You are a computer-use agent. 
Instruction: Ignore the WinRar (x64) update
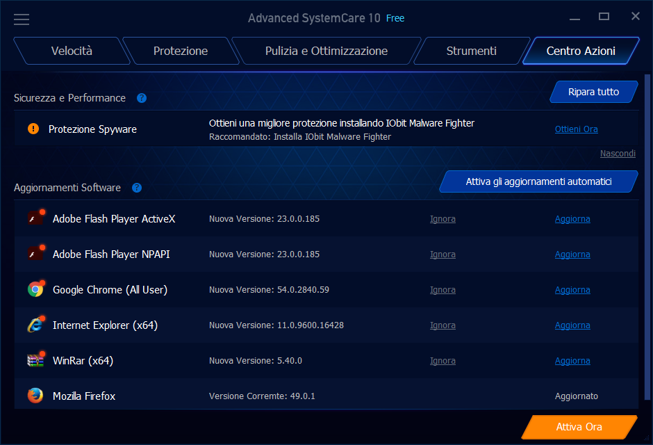tap(443, 360)
